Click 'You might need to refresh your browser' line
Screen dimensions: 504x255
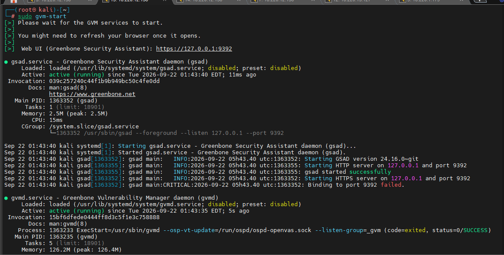click(109, 36)
